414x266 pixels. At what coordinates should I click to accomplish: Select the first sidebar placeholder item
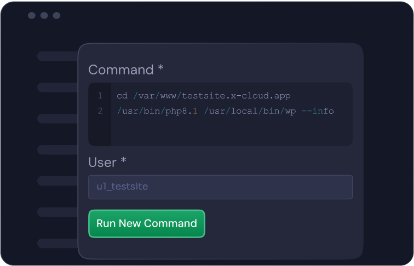point(58,56)
